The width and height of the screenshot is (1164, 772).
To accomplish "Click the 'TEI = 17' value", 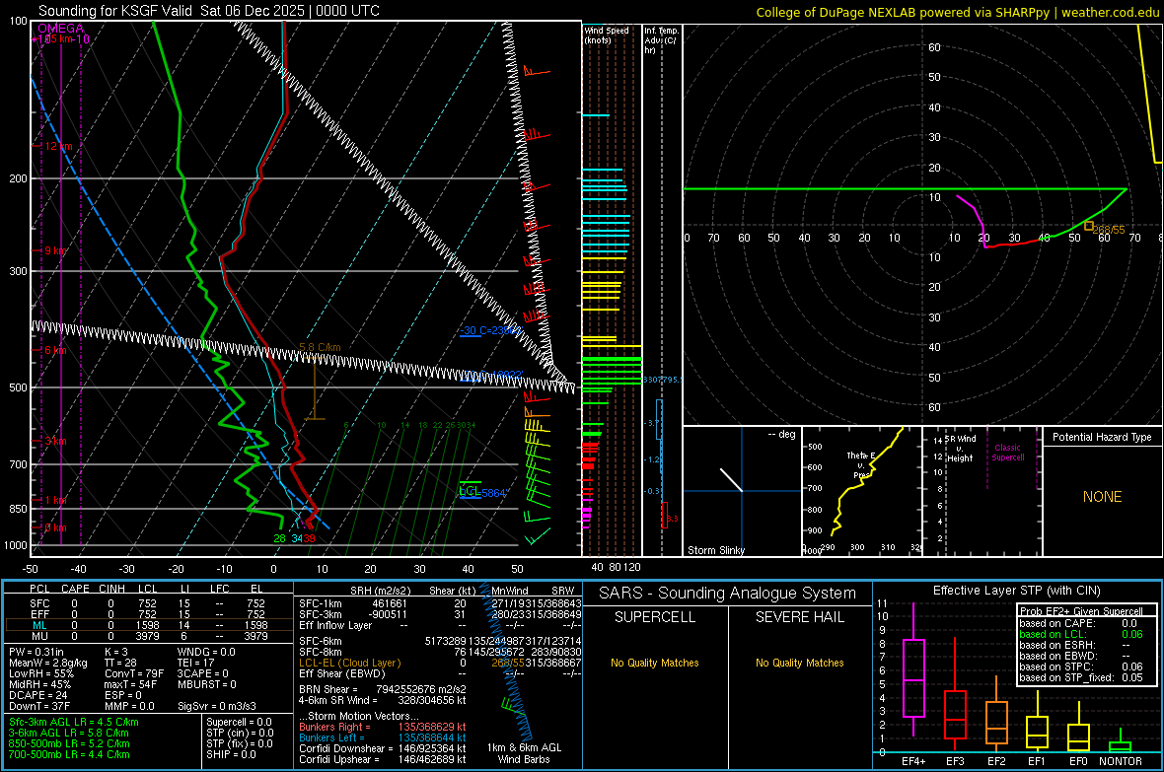I will click(x=196, y=663).
